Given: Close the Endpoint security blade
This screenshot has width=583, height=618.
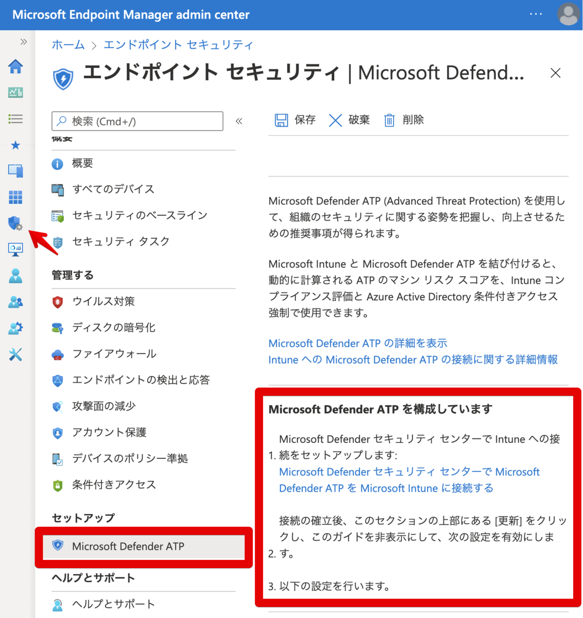Looking at the screenshot, I should [555, 73].
